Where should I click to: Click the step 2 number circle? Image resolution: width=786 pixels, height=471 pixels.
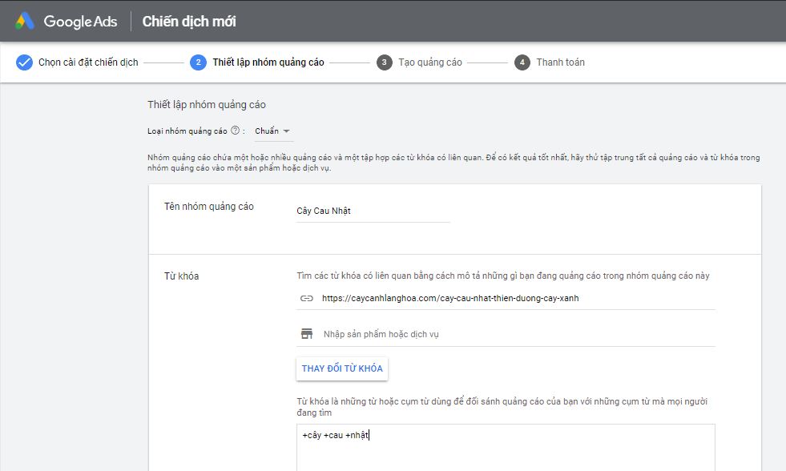point(198,62)
